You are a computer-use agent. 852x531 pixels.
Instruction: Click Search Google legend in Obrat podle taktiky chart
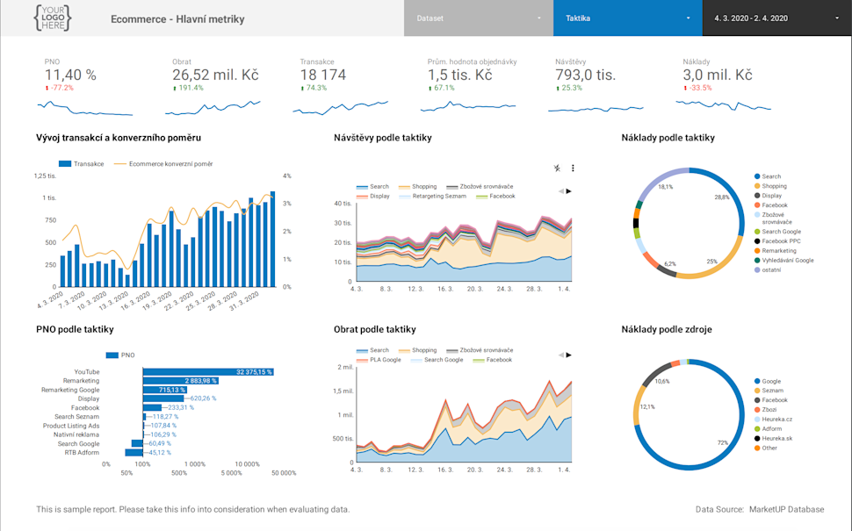[x=437, y=360]
